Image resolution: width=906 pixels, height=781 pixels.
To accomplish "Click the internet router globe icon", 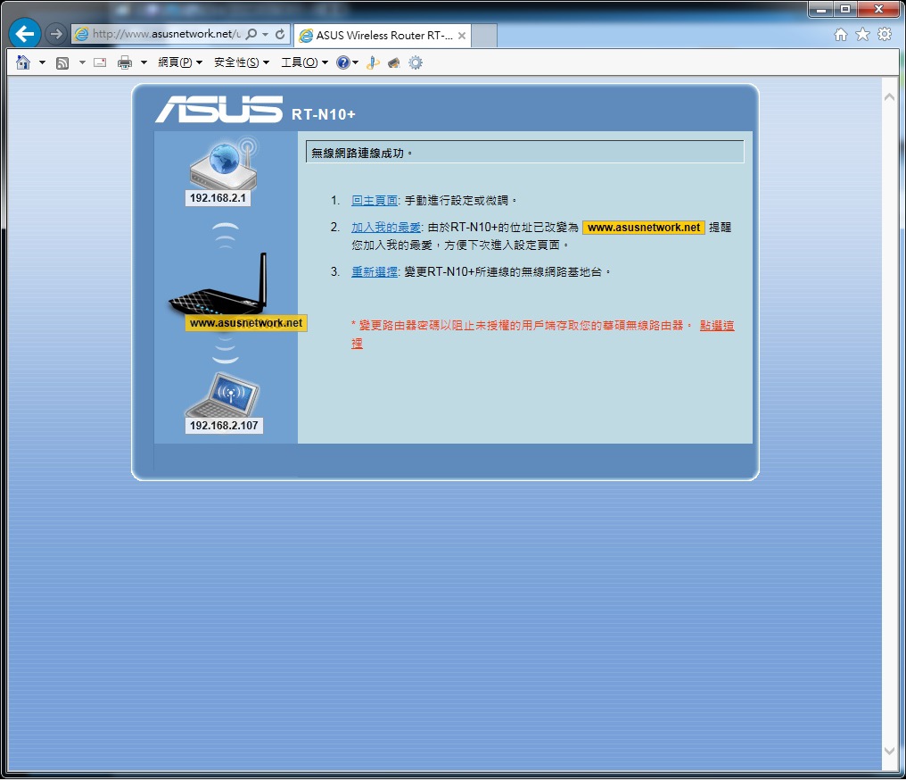I will pyautogui.click(x=224, y=163).
